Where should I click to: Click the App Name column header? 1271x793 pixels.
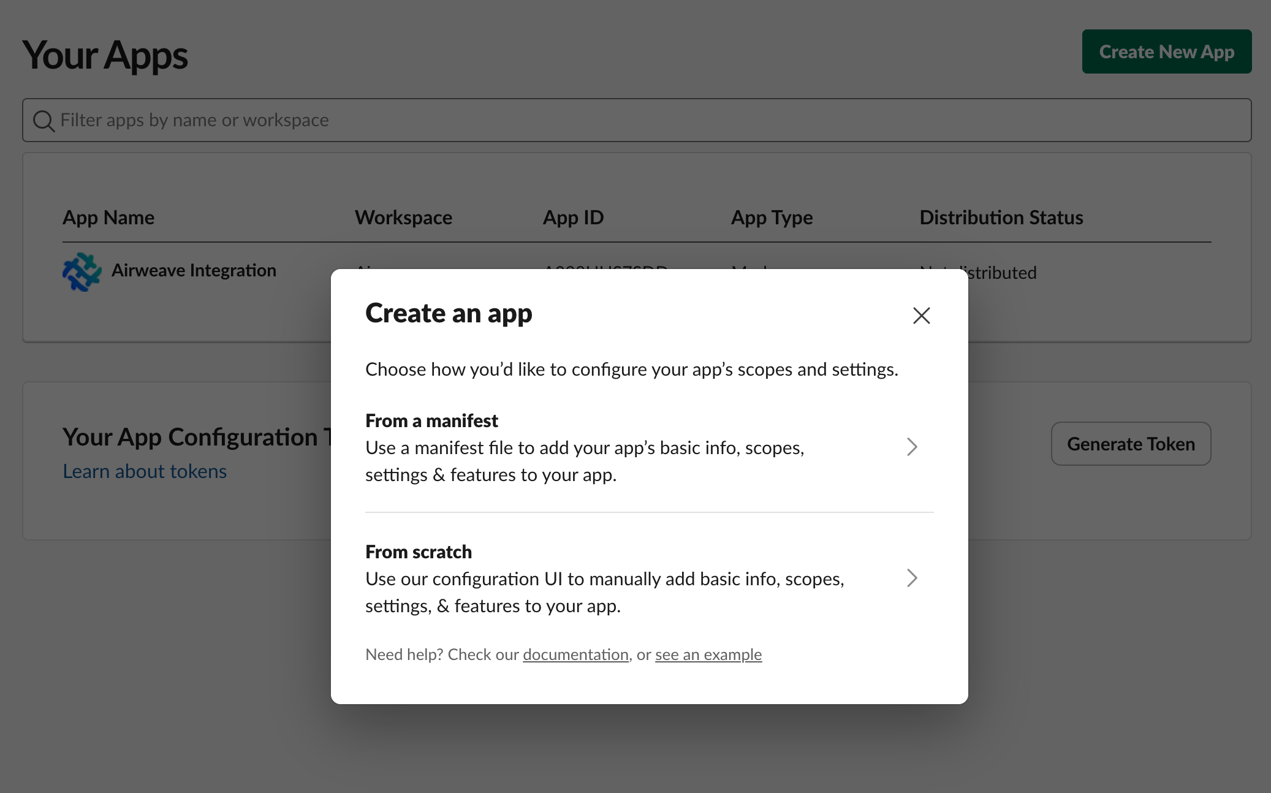pos(108,217)
